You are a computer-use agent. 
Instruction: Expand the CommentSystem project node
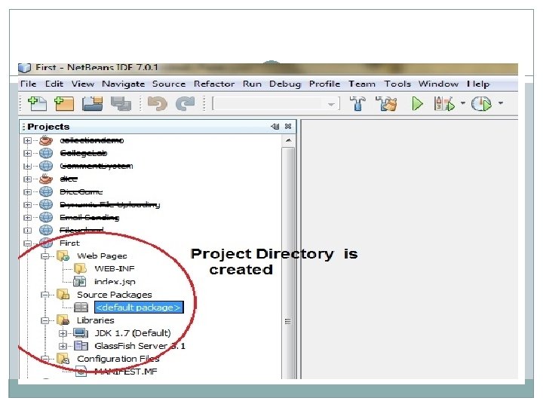click(x=27, y=166)
